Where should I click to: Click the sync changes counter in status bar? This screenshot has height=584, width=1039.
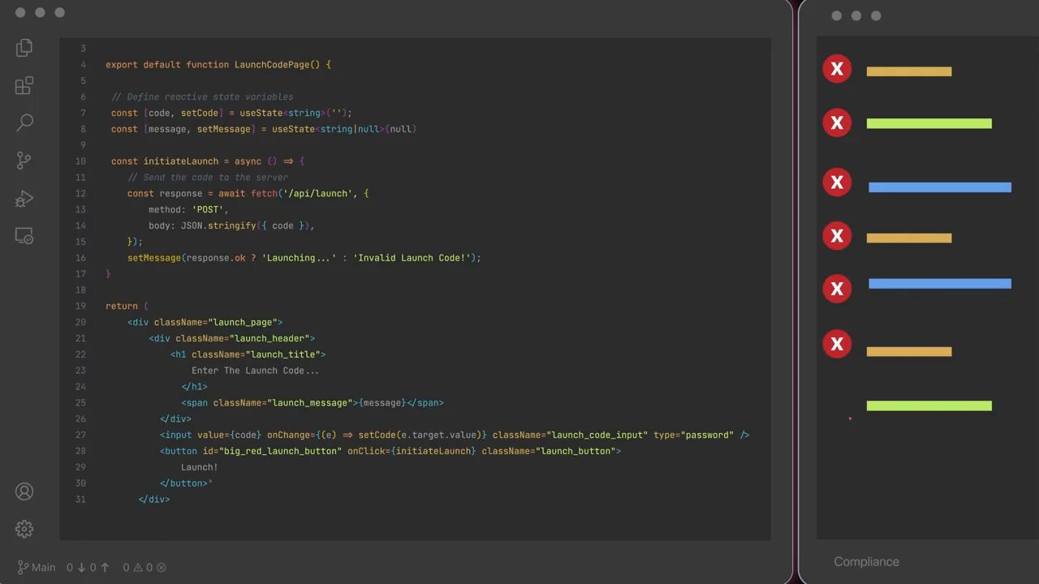88,568
